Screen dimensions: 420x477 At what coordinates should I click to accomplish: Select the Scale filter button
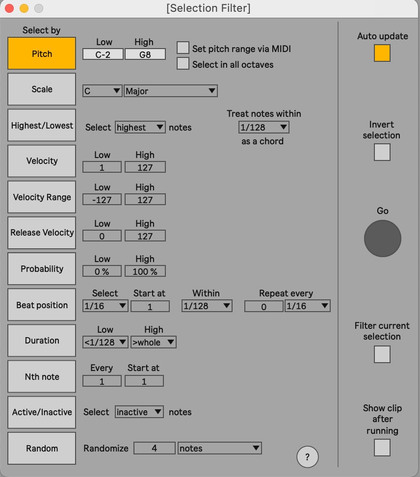tap(42, 89)
